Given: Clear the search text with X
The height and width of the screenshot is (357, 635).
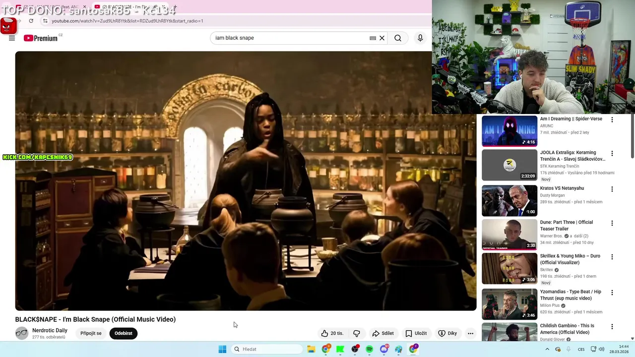Looking at the screenshot, I should 382,38.
